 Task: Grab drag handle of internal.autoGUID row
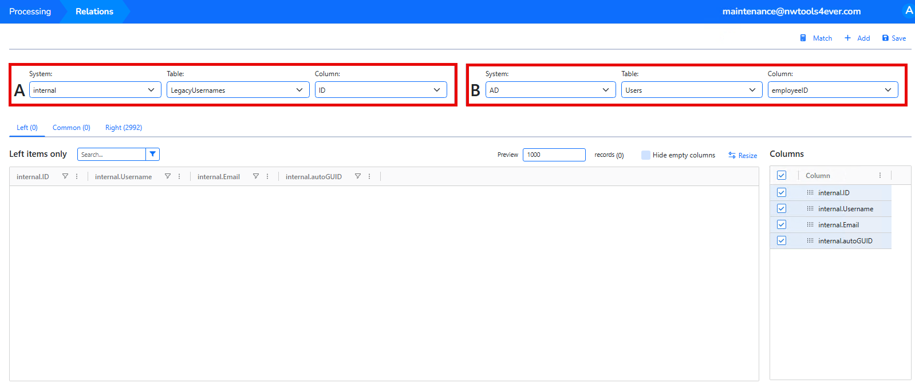click(x=810, y=240)
